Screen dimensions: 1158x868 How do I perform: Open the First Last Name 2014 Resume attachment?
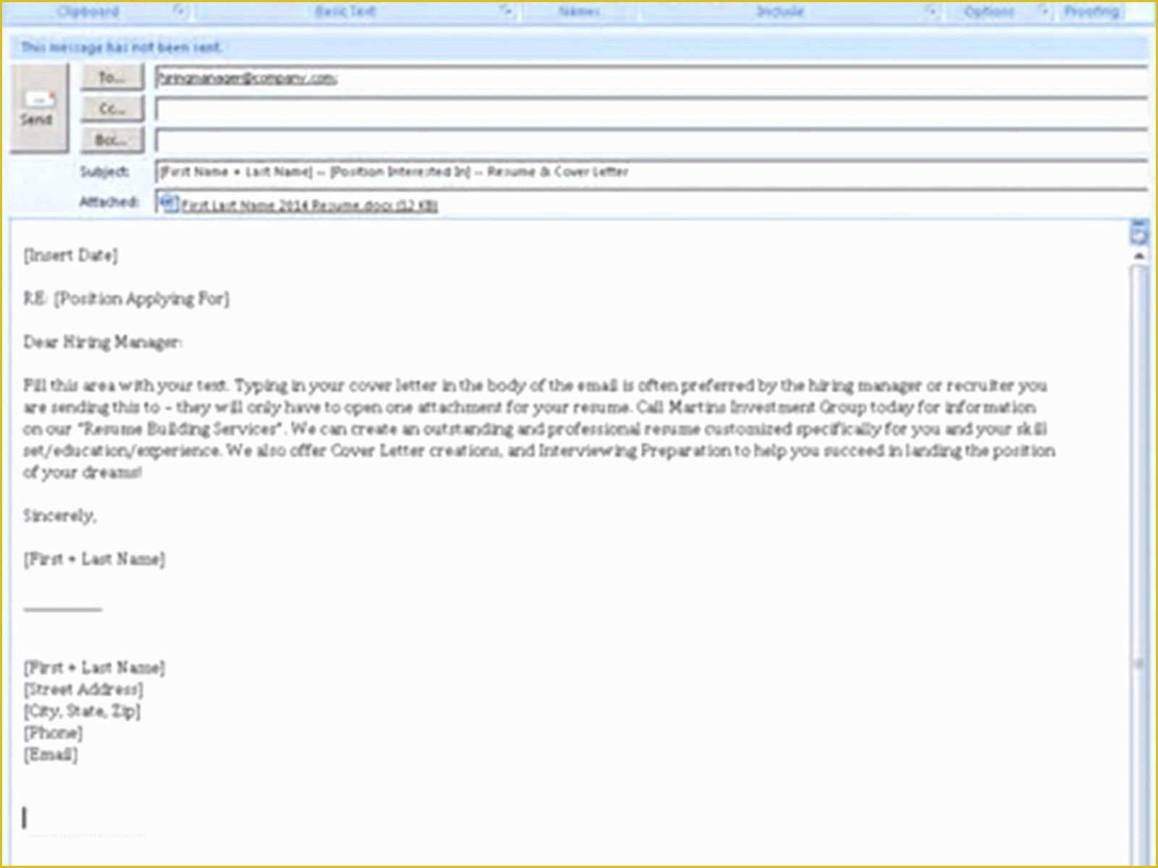(304, 205)
